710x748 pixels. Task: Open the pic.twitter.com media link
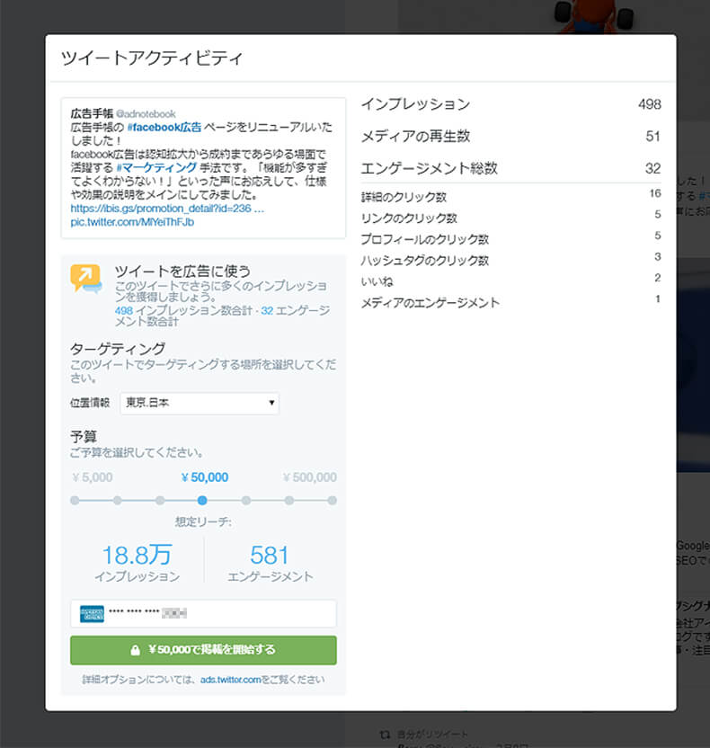132,222
